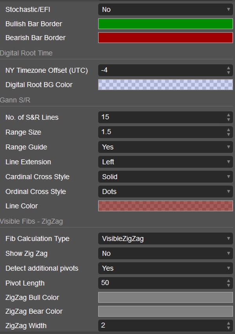Click the Gann S/R section header
The image size is (235, 334).
(x=16, y=100)
